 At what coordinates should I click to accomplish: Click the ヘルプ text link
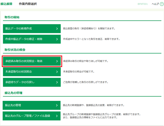click(x=155, y=4)
